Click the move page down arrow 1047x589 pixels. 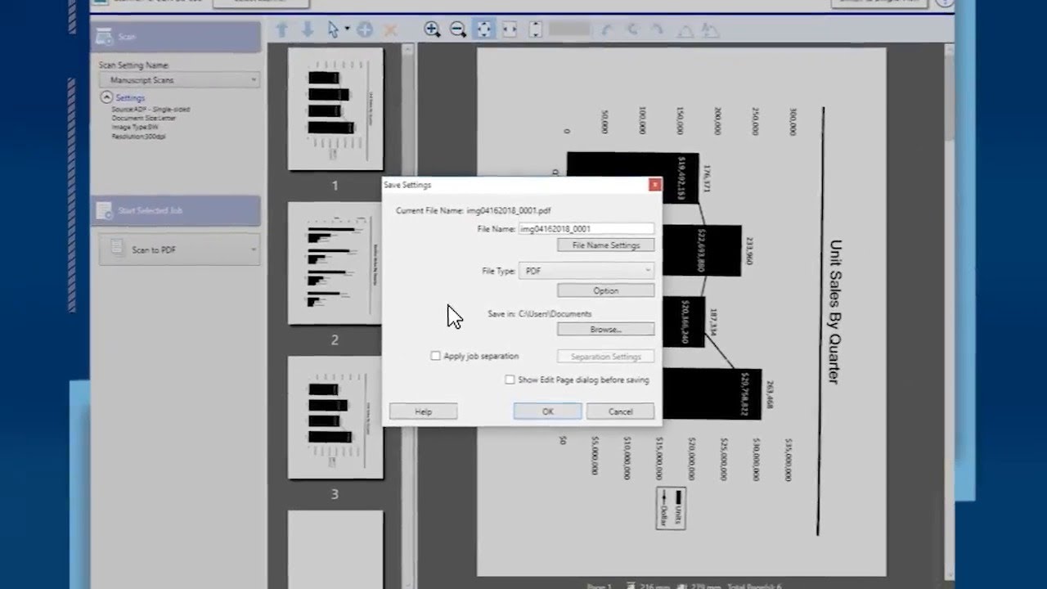(x=308, y=29)
